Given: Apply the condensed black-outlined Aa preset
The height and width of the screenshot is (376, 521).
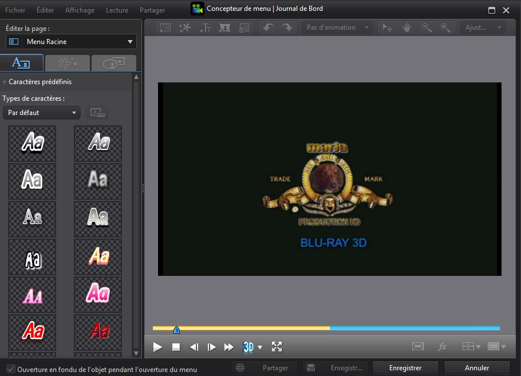Looking at the screenshot, I should (x=32, y=257).
